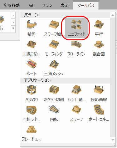Screen dimensions: 117x148
Task: Select the フローライン pattern icon
Action: (76, 48)
